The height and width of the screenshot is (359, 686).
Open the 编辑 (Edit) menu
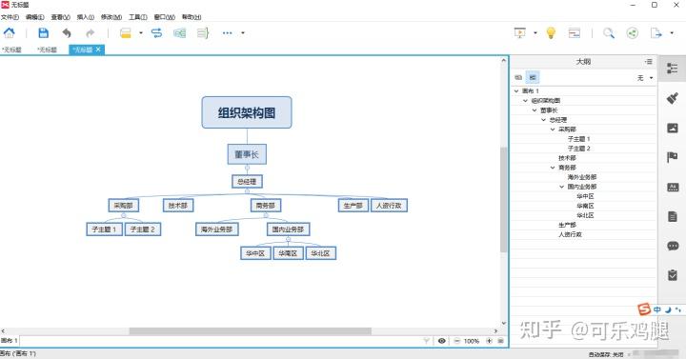pyautogui.click(x=35, y=17)
